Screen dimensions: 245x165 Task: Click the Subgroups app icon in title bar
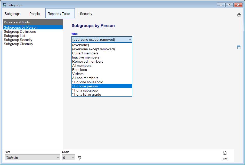tap(4, 5)
